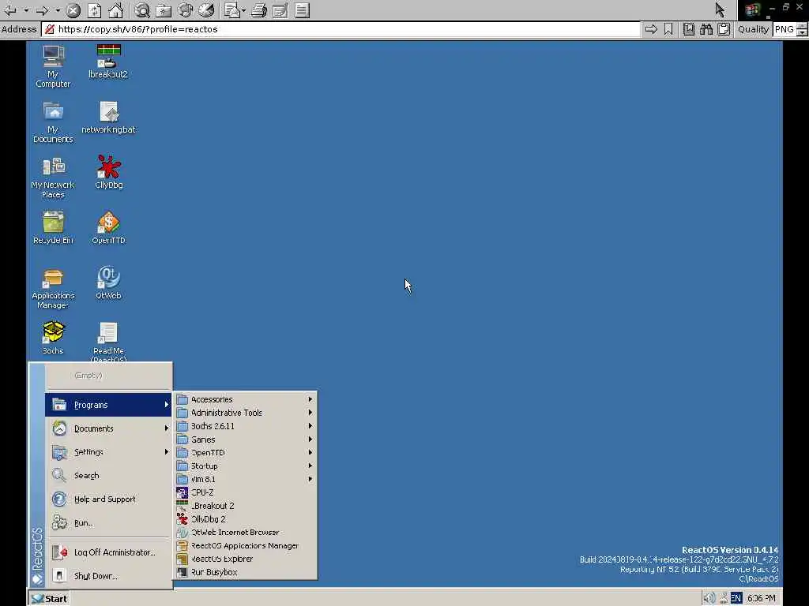Choose Search in the Start menu
The width and height of the screenshot is (809, 606).
(x=108, y=475)
